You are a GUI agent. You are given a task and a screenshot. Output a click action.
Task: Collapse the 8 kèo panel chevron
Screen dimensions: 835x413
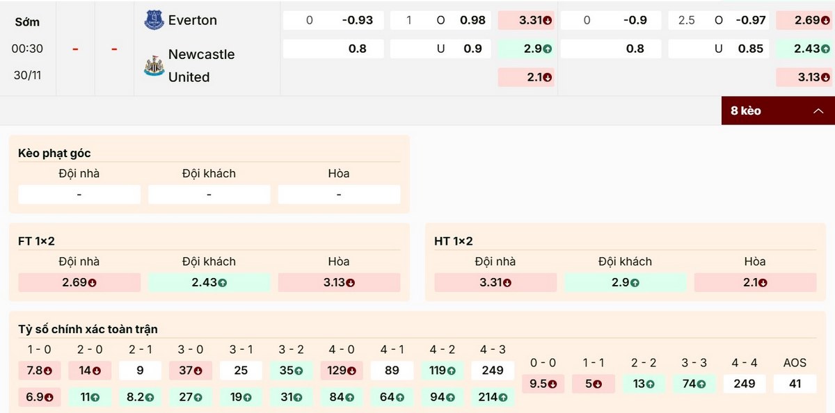point(818,111)
